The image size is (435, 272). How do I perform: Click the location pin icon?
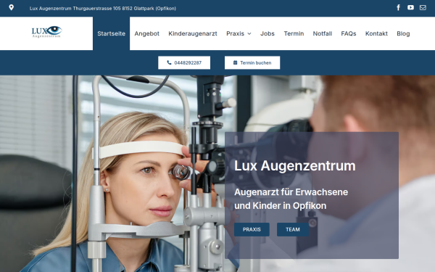11,7
